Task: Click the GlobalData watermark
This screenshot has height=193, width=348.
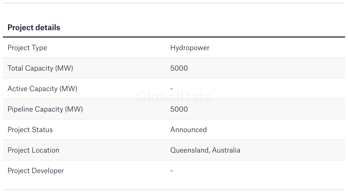Action: coord(174,97)
